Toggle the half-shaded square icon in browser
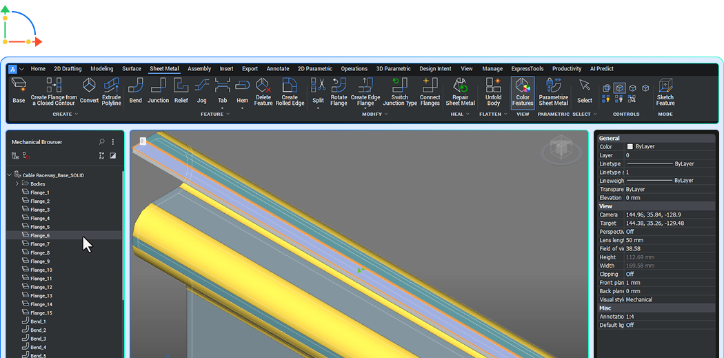Screen dimensions: 724x358 (x=113, y=156)
